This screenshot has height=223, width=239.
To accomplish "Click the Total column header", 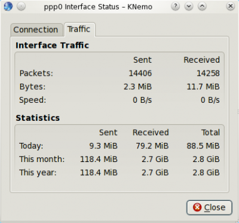I will click(x=210, y=133).
